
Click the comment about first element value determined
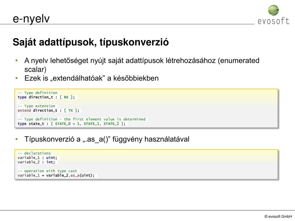tap(82, 119)
